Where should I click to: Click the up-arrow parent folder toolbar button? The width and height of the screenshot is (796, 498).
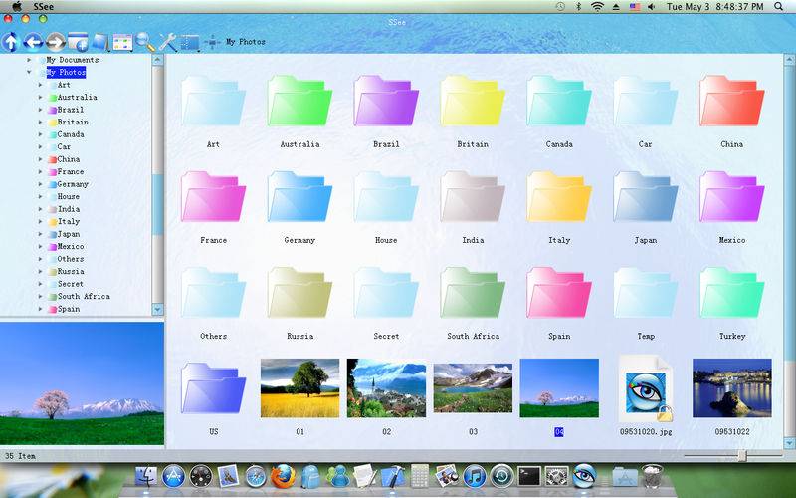point(11,42)
